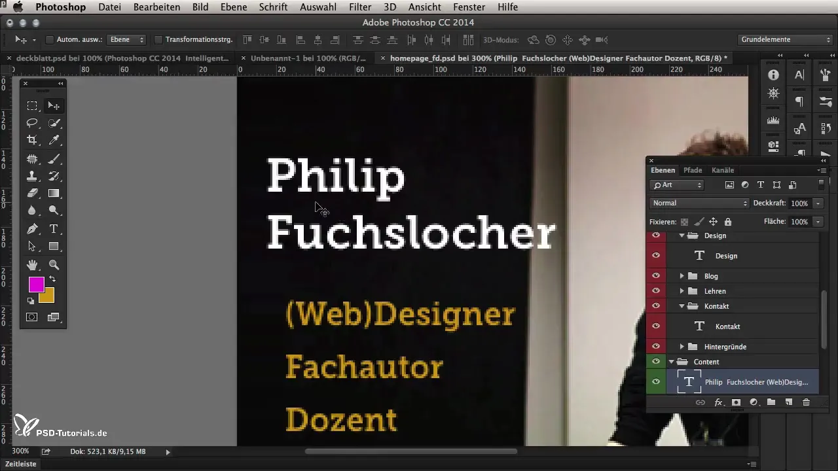Collapse the Kontakt group
This screenshot has height=471, width=838.
click(x=682, y=306)
